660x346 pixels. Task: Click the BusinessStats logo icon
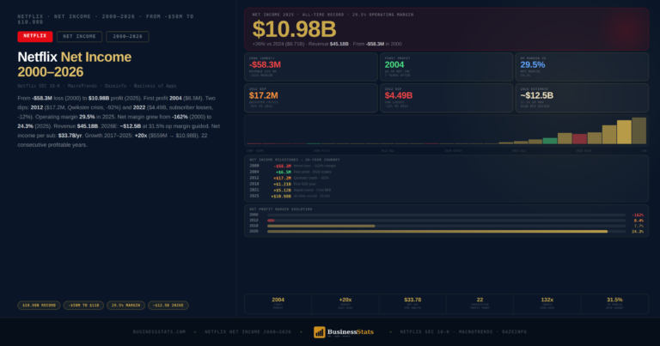click(320, 332)
